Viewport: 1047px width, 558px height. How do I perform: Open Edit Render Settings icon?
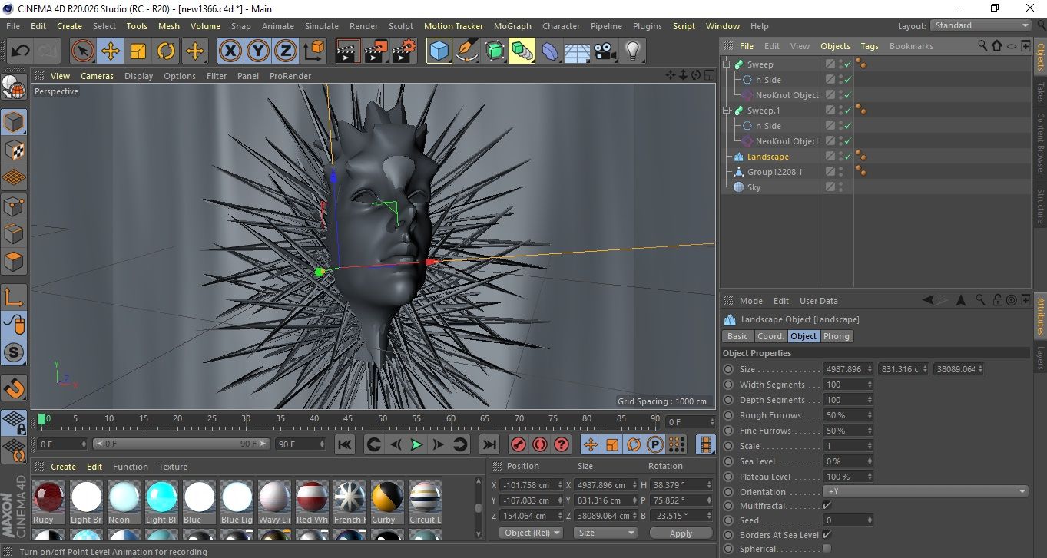click(x=403, y=51)
